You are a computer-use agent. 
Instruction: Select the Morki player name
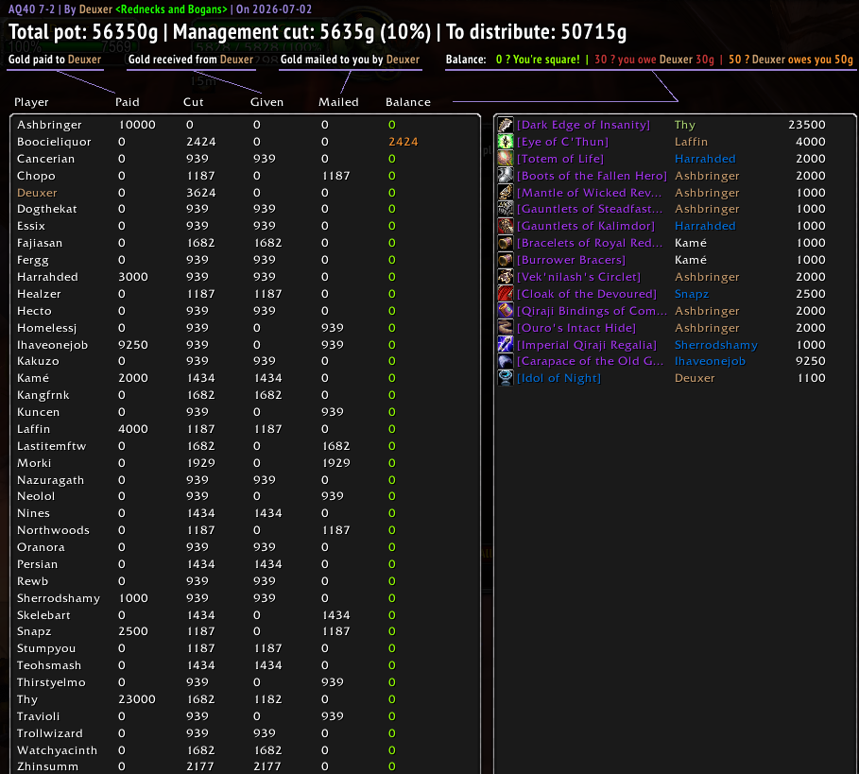point(34,463)
